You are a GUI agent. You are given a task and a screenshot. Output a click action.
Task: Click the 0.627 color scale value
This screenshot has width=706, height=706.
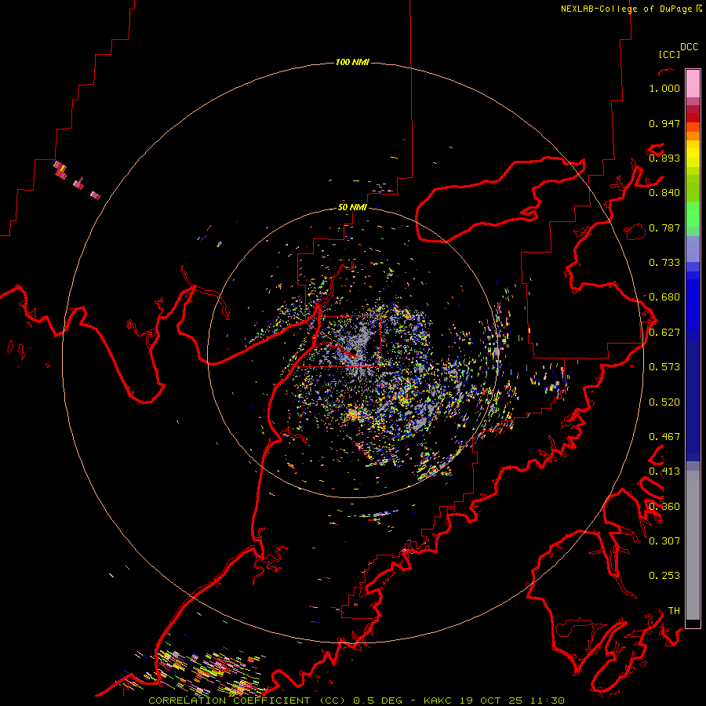point(664,333)
